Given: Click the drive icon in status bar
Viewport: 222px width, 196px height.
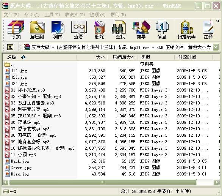Looking at the screenshot, I should coord(6,191).
